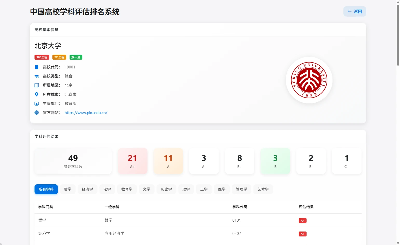Switch to the 经济学 category tab

point(87,189)
